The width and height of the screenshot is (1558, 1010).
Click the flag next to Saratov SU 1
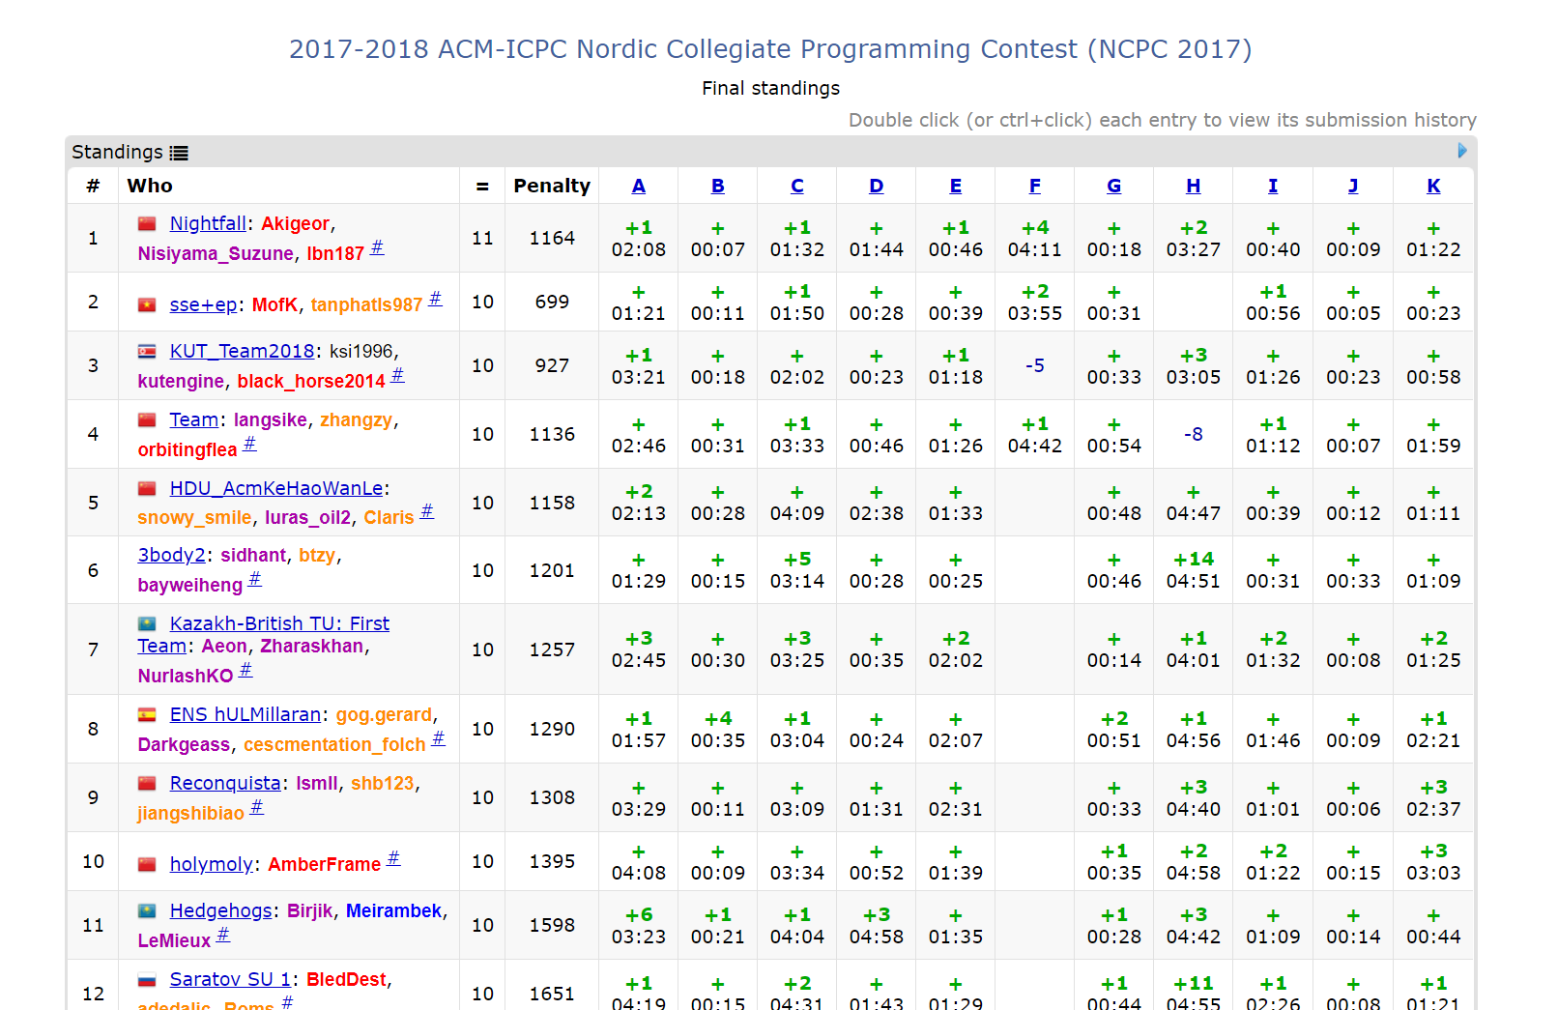coord(147,980)
